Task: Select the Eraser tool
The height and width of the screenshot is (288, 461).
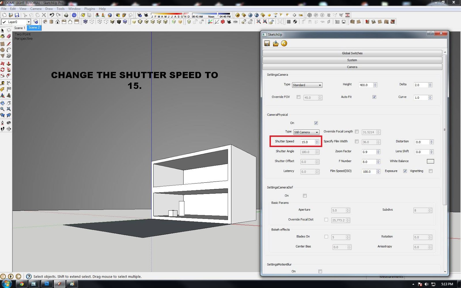Action: coord(9,37)
